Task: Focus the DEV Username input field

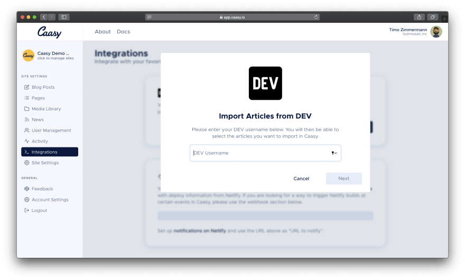Action: coord(265,153)
